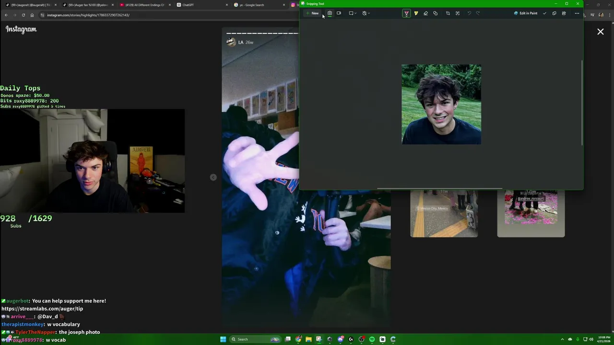614x345 pixels.
Task: Switch to video Record mode icon
Action: (339, 13)
